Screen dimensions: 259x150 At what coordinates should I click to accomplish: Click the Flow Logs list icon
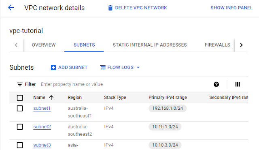(x=103, y=67)
